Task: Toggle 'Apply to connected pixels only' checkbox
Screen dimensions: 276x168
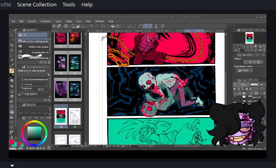Action: [22, 79]
